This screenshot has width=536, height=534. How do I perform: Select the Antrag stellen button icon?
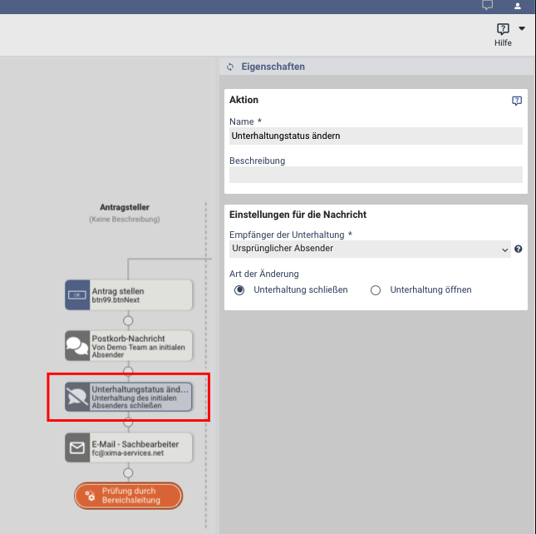pos(77,295)
